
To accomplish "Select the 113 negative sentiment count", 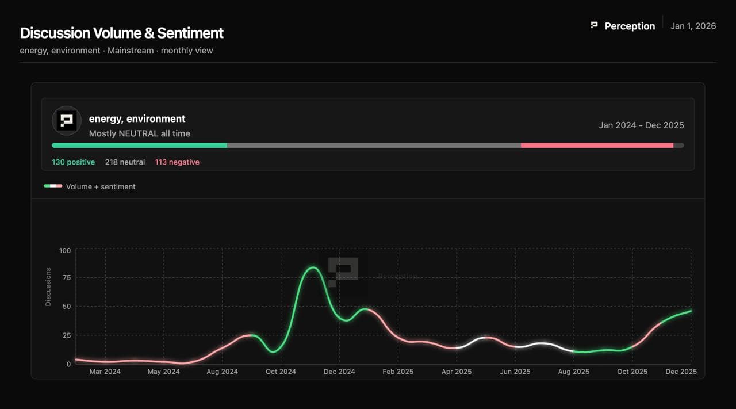I will [177, 162].
